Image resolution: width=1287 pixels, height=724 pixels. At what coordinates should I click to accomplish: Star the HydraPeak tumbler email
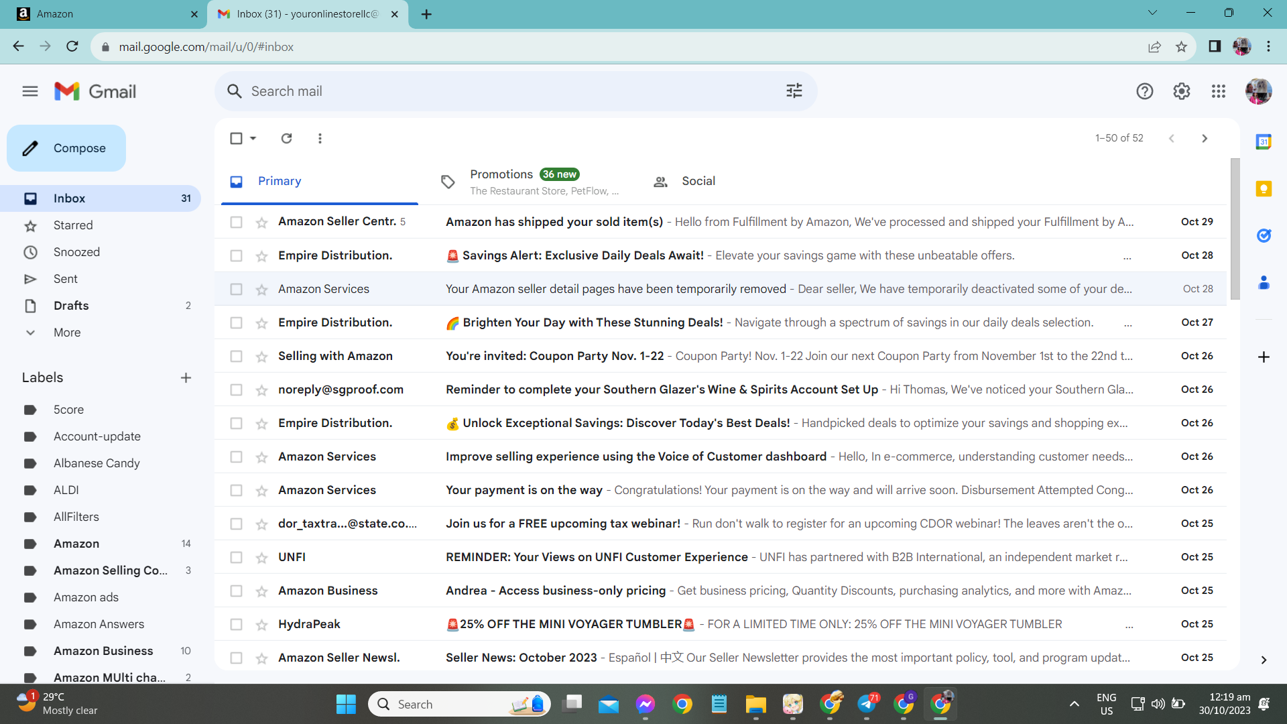[261, 625]
